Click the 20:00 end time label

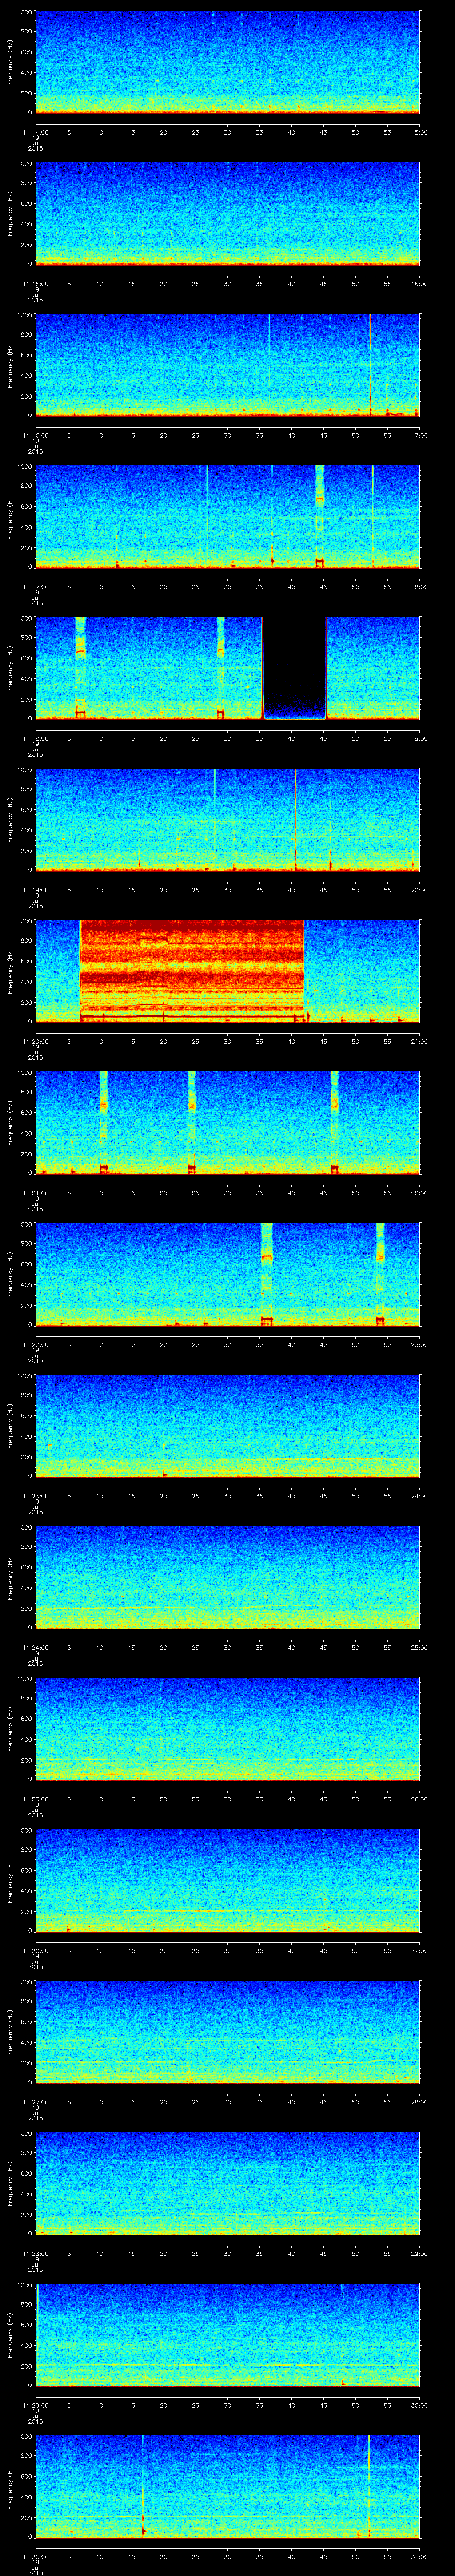coord(419,890)
